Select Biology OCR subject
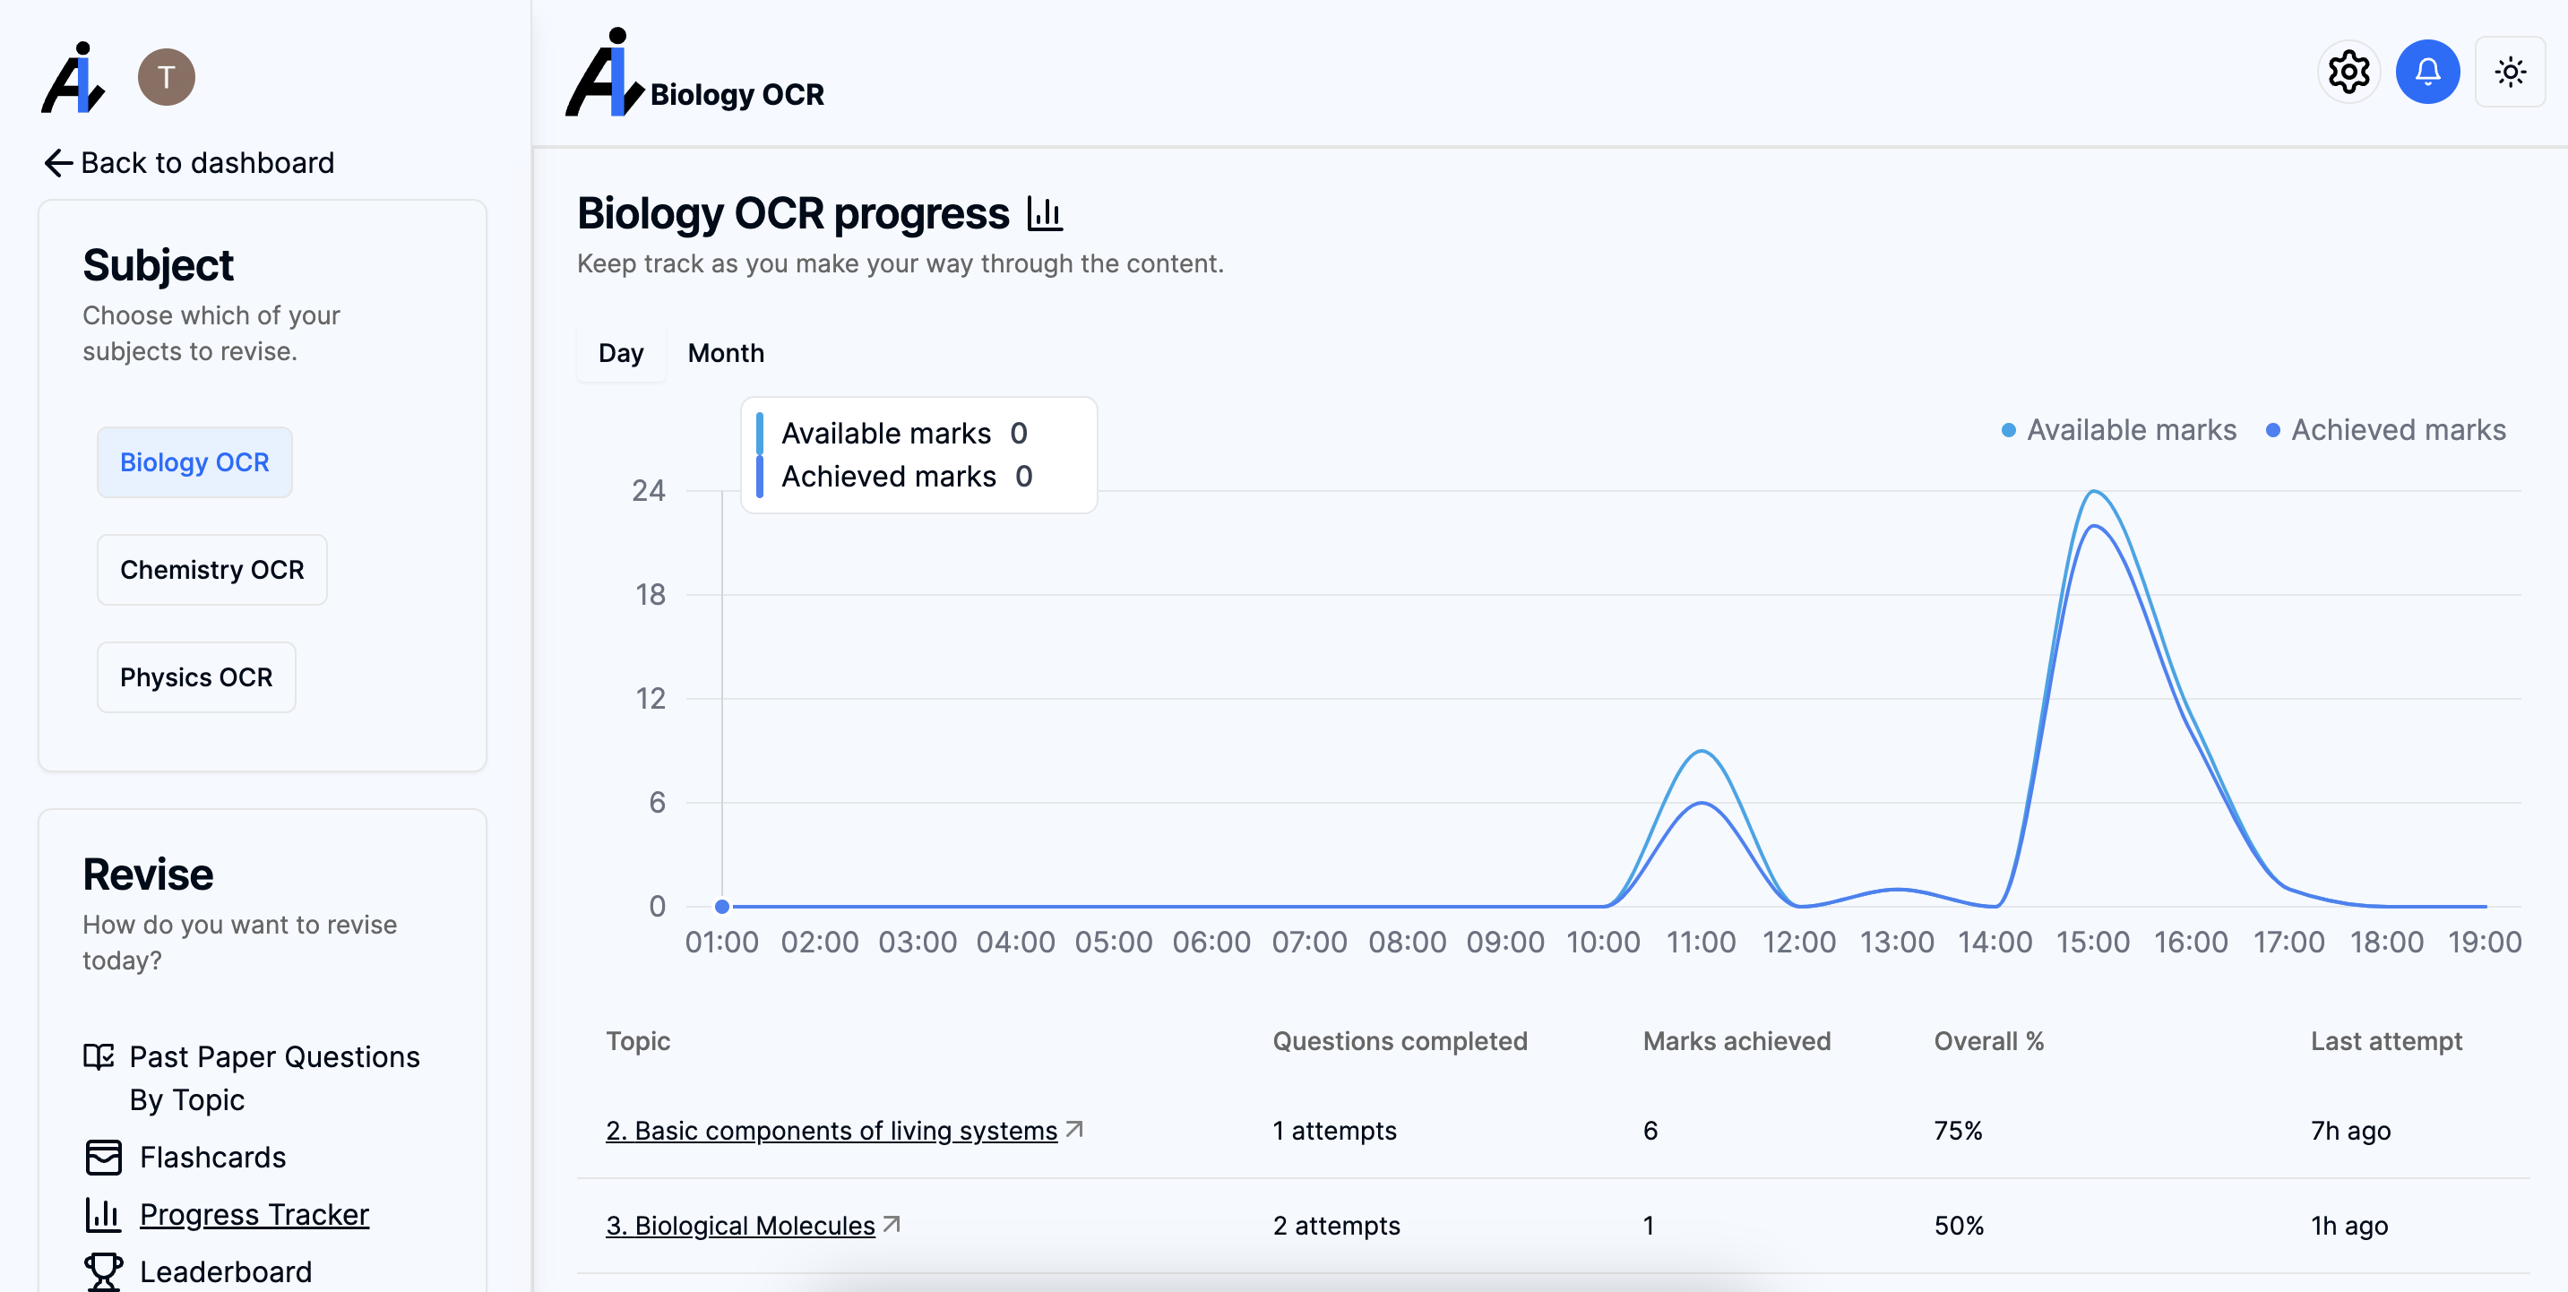The height and width of the screenshot is (1292, 2568). point(194,462)
